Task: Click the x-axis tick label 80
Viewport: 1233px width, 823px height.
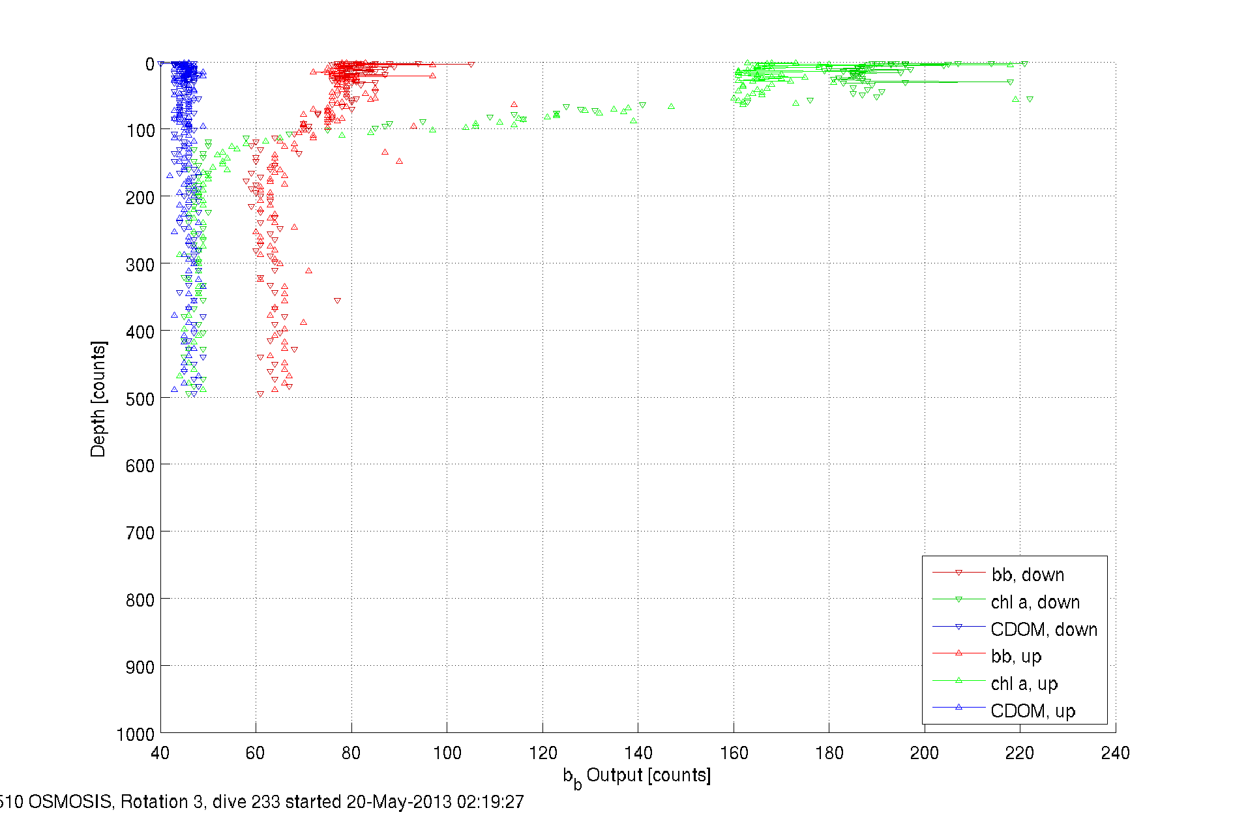Action: [x=351, y=753]
